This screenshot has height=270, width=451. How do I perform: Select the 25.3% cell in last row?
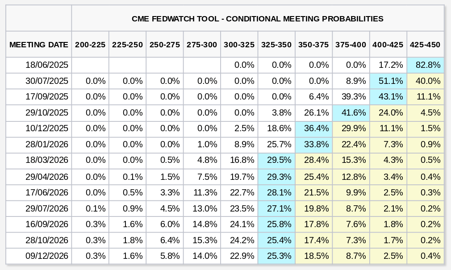[276, 256]
